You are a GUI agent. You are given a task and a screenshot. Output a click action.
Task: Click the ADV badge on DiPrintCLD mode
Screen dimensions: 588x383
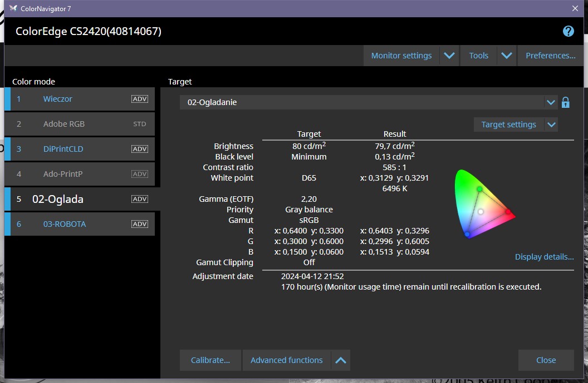(139, 149)
